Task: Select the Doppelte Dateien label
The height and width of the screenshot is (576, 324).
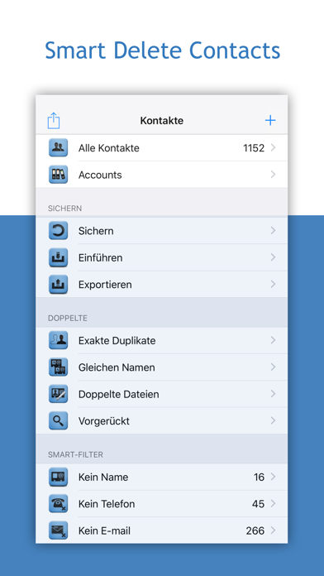Action: (x=118, y=394)
